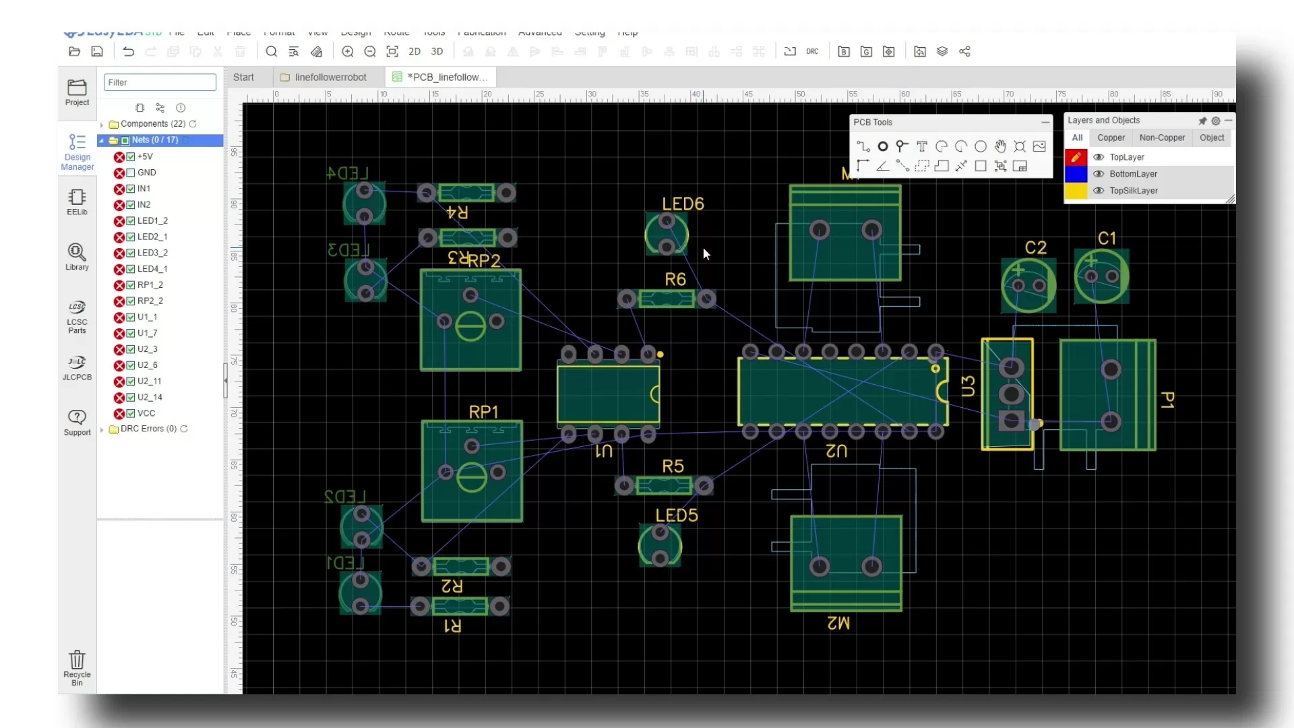
Task: Open the Recycle Bin
Action: pos(77,668)
